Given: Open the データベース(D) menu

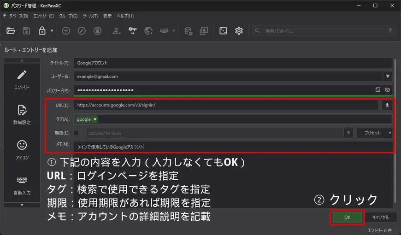Looking at the screenshot, I should pyautogui.click(x=15, y=16).
